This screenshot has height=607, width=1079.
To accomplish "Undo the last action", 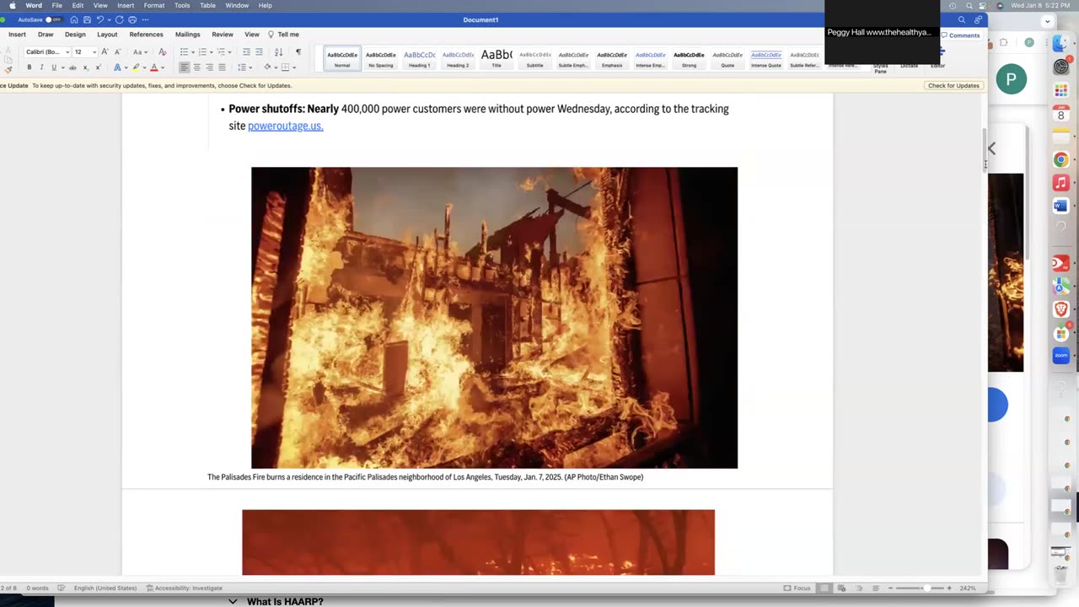I will [x=100, y=19].
